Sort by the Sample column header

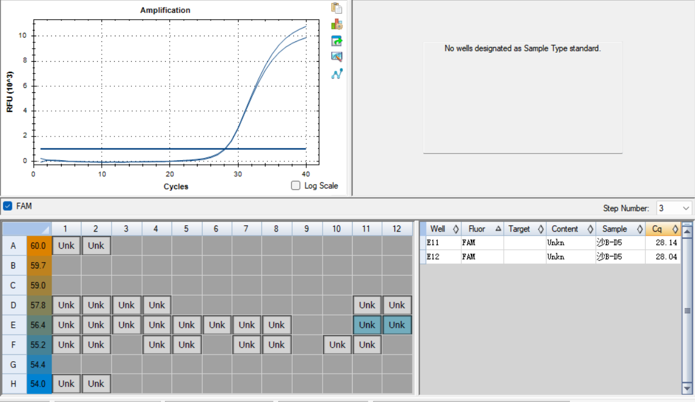point(620,229)
